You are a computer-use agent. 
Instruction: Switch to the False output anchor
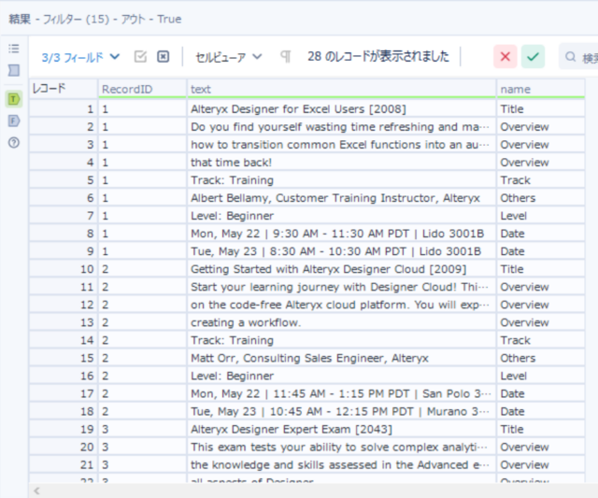coord(13,121)
